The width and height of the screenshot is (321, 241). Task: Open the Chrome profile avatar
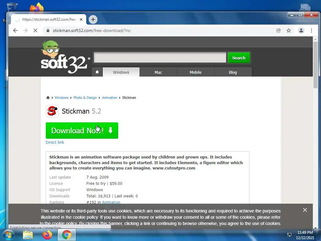tap(301, 30)
